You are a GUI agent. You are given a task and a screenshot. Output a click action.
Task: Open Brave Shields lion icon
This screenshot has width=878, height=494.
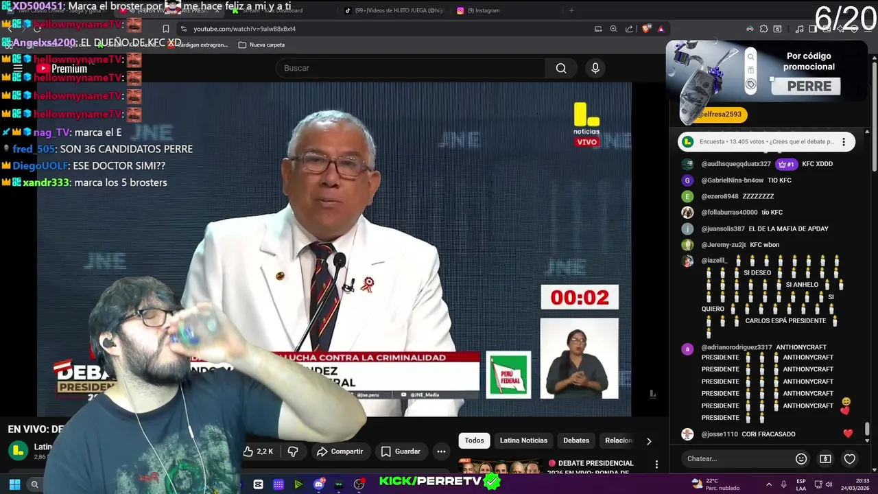(x=645, y=29)
